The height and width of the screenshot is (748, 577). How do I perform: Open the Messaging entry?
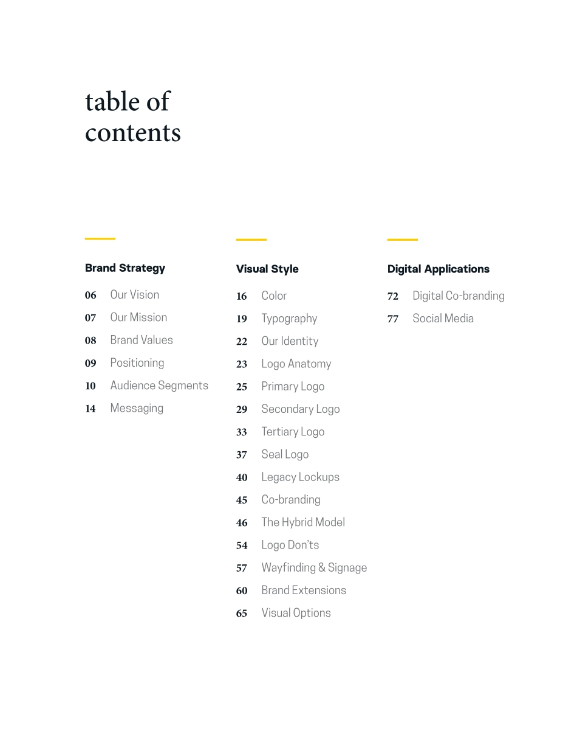click(x=136, y=408)
